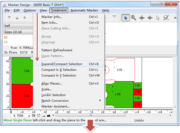Click the first four-way move arrows tool

(142, 18)
